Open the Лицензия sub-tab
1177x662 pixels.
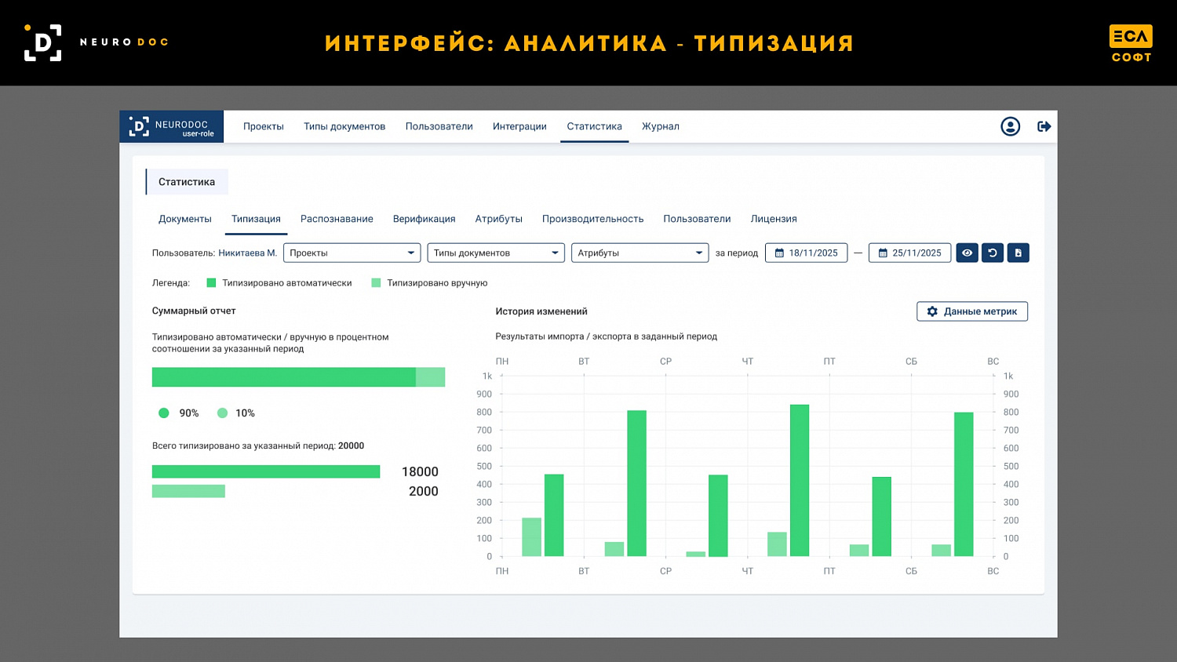[x=774, y=219]
